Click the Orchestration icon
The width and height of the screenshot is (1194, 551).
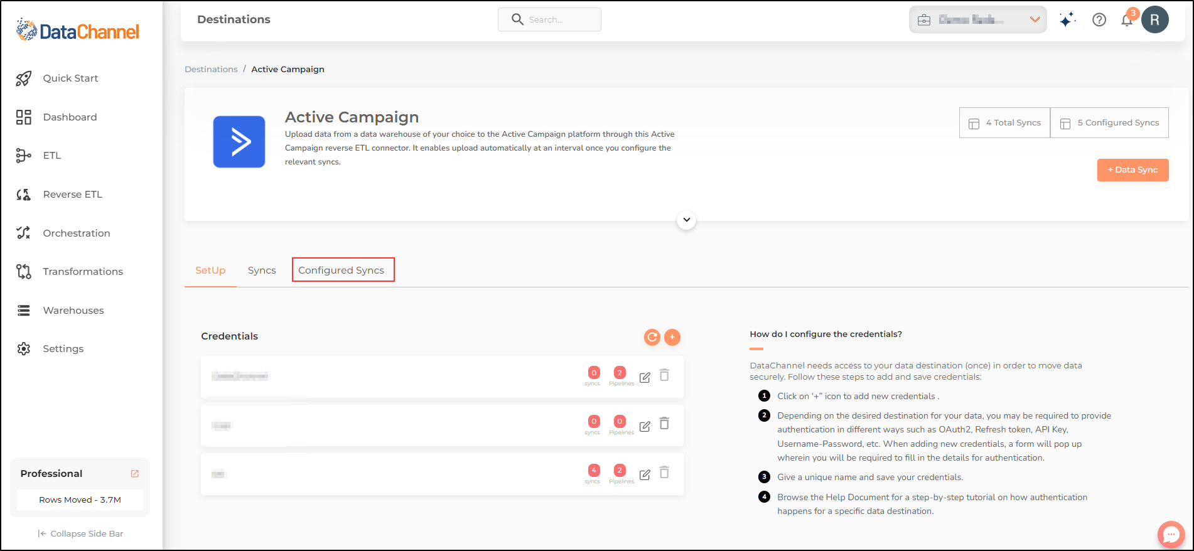(x=24, y=233)
